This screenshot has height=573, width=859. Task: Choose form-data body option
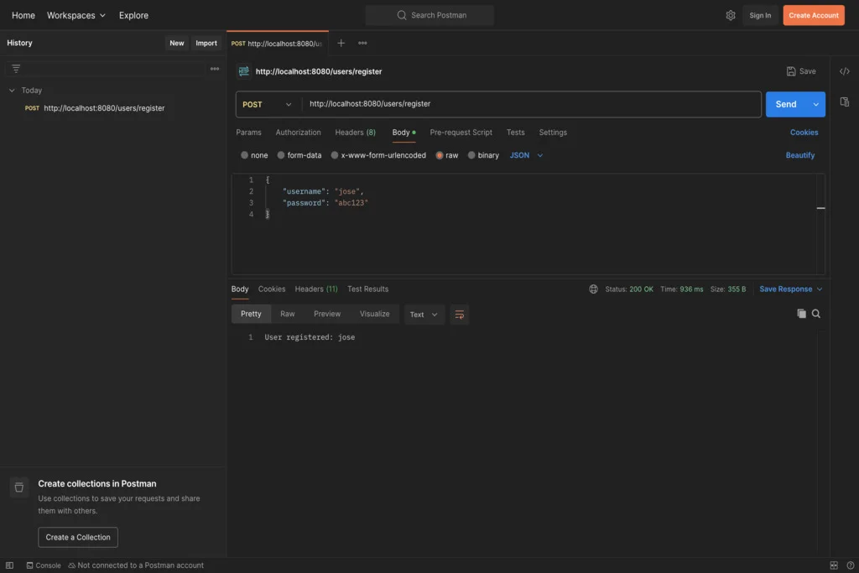click(282, 155)
